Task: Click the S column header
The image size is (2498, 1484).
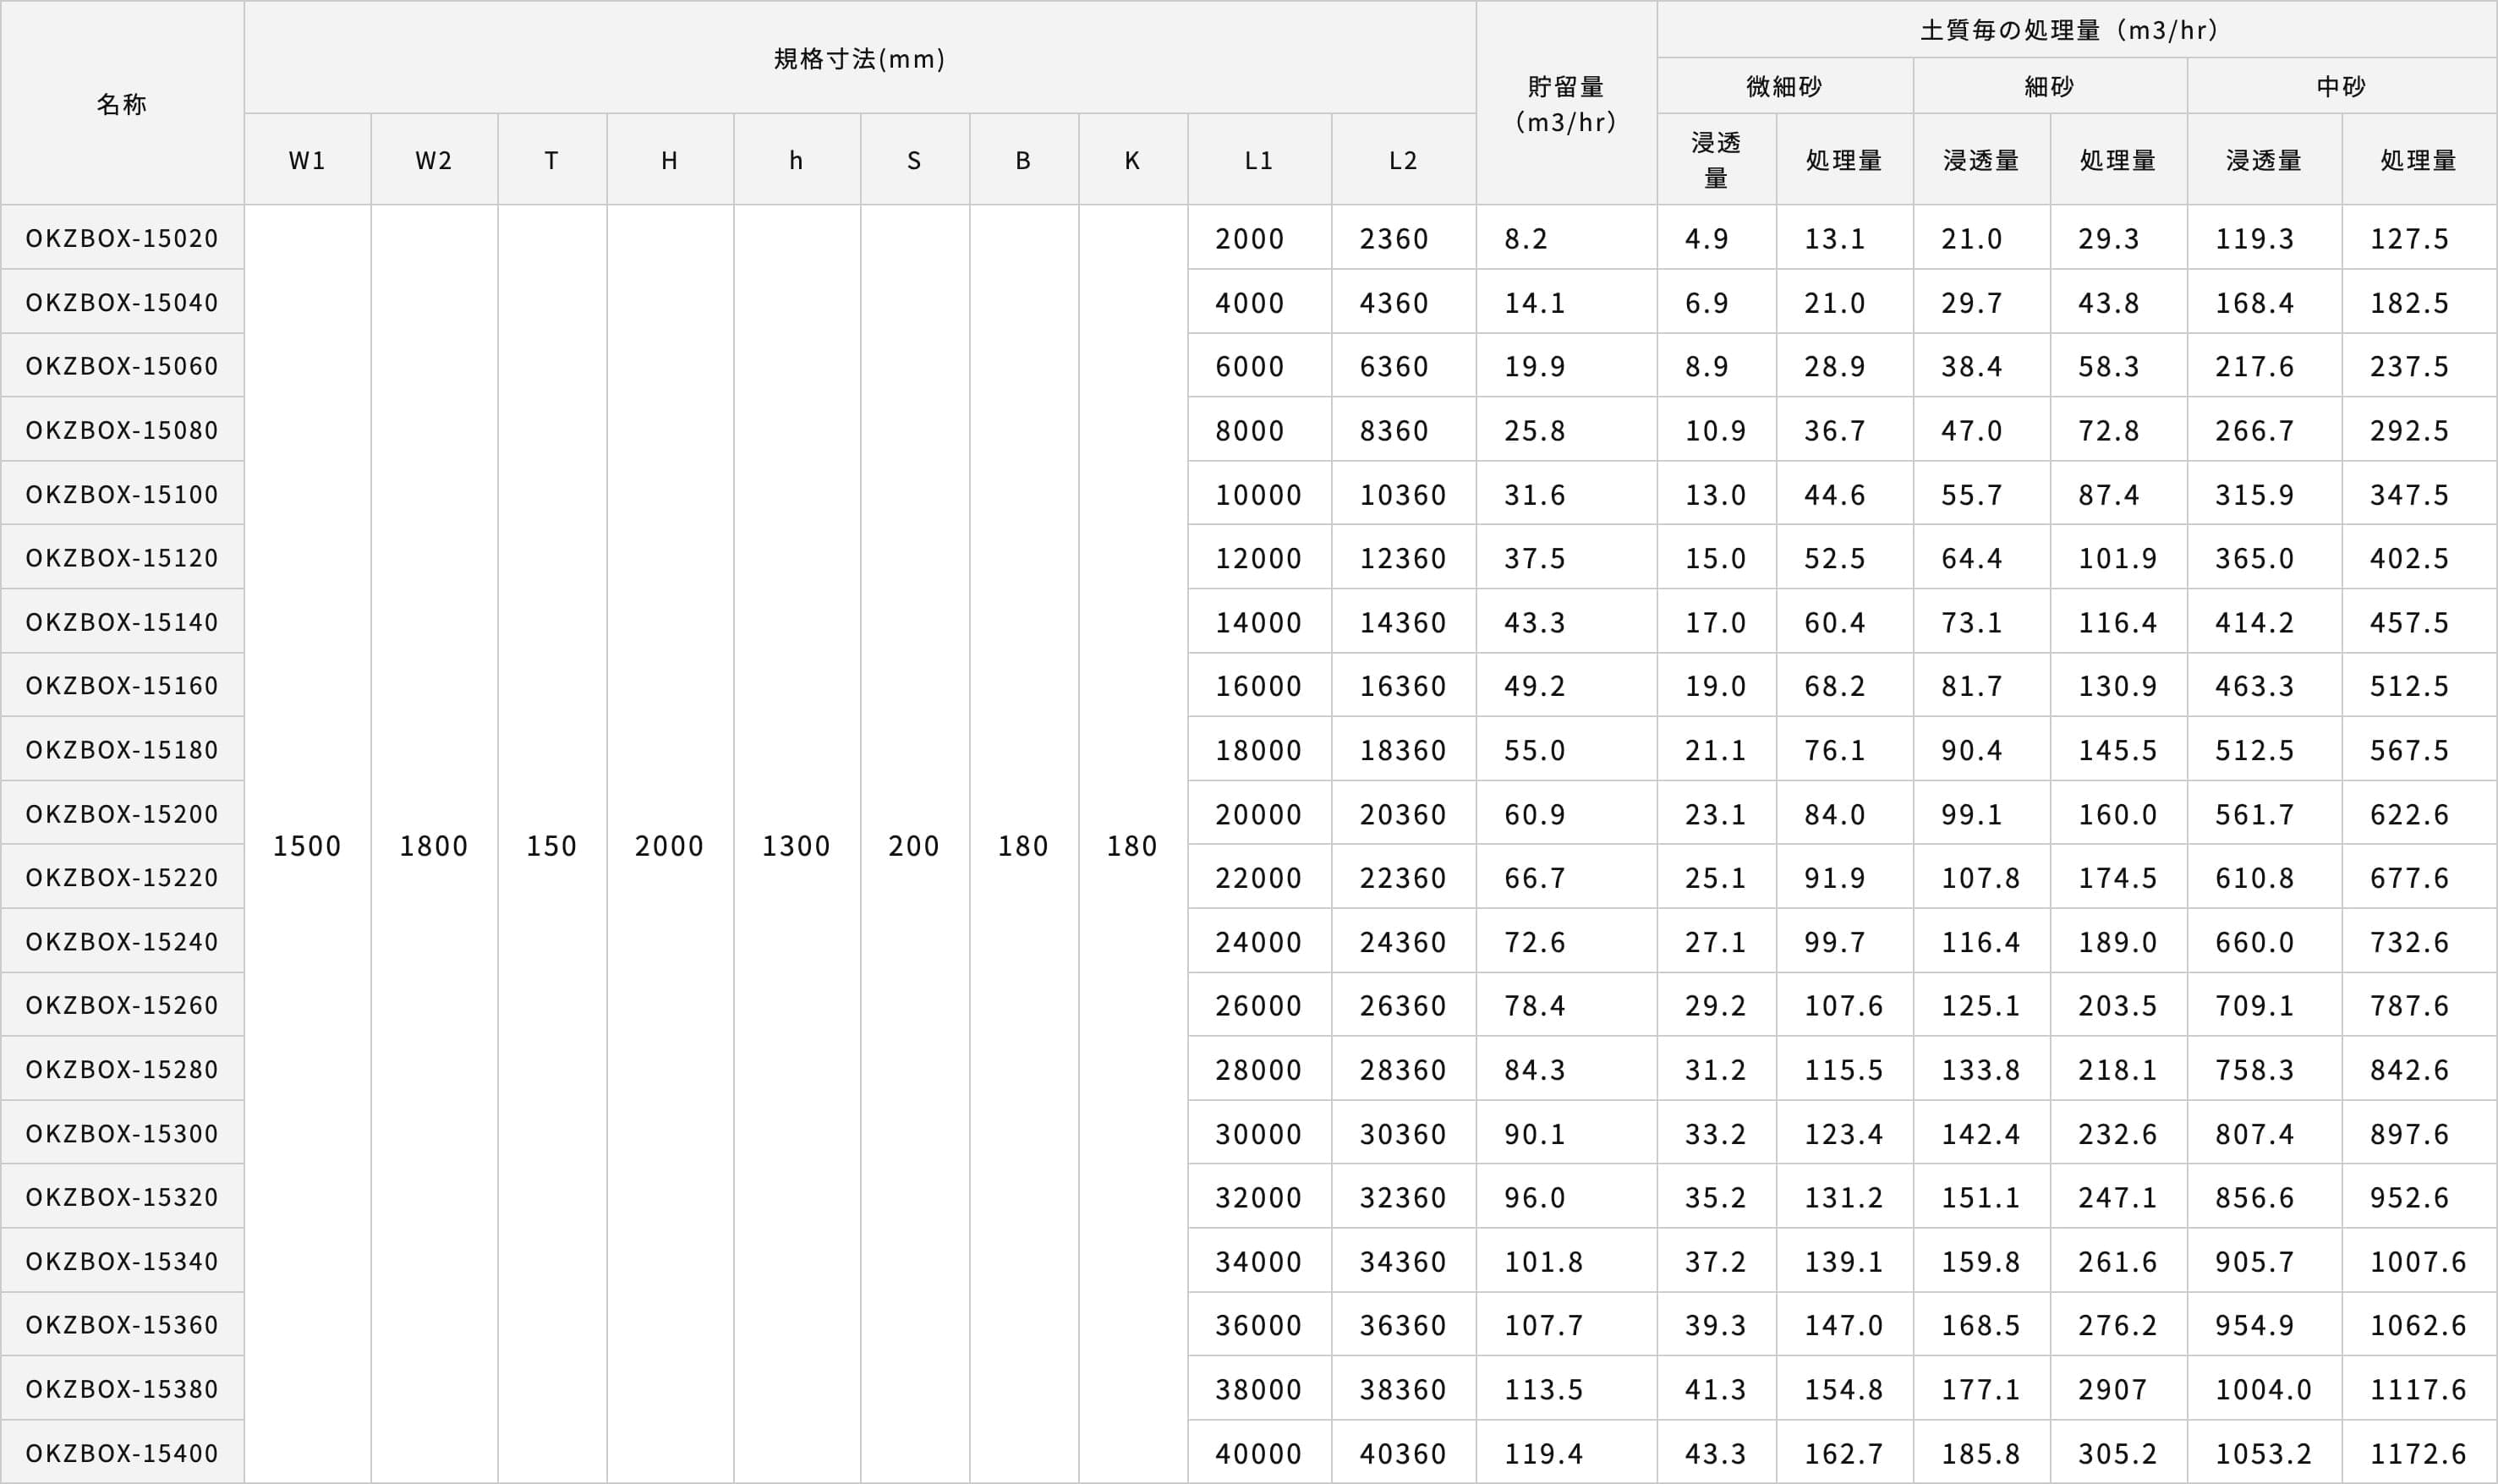Action: tap(914, 160)
